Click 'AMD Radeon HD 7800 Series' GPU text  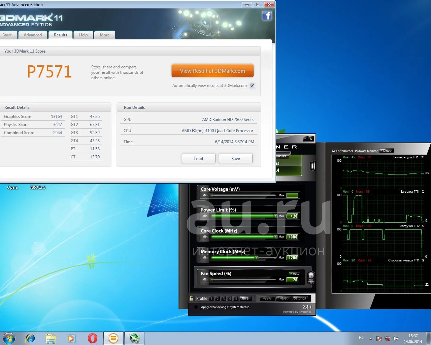point(228,120)
